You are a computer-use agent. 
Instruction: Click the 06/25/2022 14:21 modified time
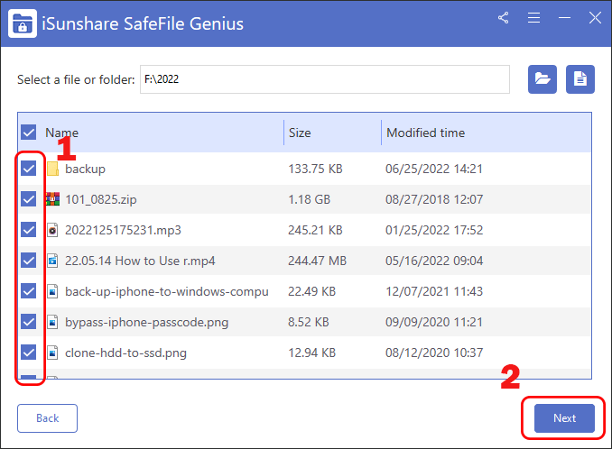pyautogui.click(x=434, y=169)
